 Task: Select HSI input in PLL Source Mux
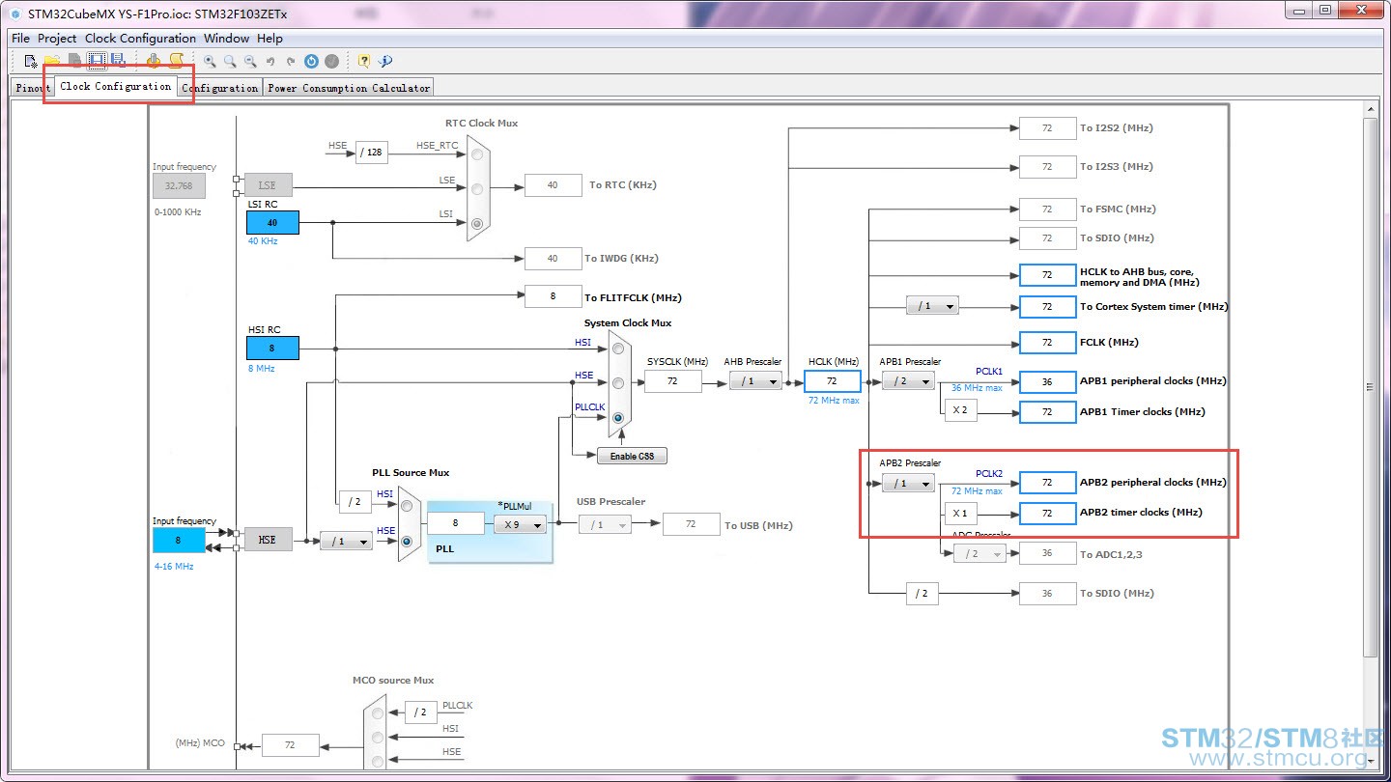(407, 506)
